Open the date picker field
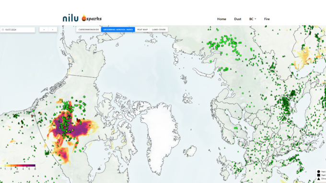Viewport: 326px width, 183px height. [x=18, y=30]
